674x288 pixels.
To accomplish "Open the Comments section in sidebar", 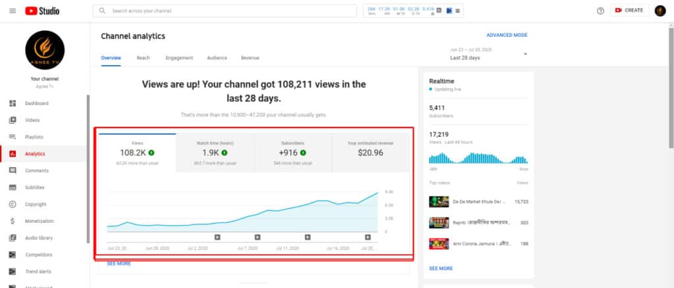I will click(x=36, y=170).
